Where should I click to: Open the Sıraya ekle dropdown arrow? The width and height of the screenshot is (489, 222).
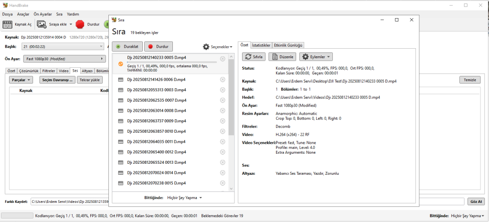(71, 24)
